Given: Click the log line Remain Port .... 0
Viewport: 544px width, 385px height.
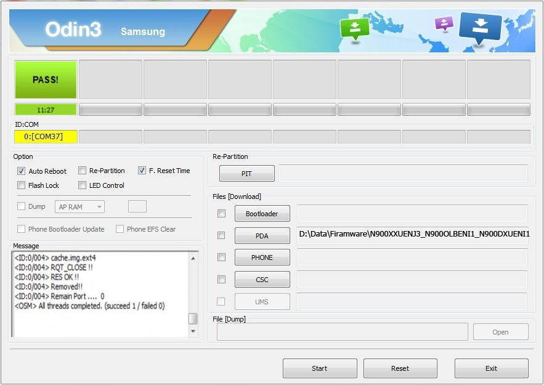Looking at the screenshot, I should point(59,296).
